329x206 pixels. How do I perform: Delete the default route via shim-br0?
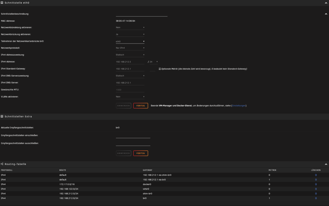pyautogui.click(x=316, y=175)
